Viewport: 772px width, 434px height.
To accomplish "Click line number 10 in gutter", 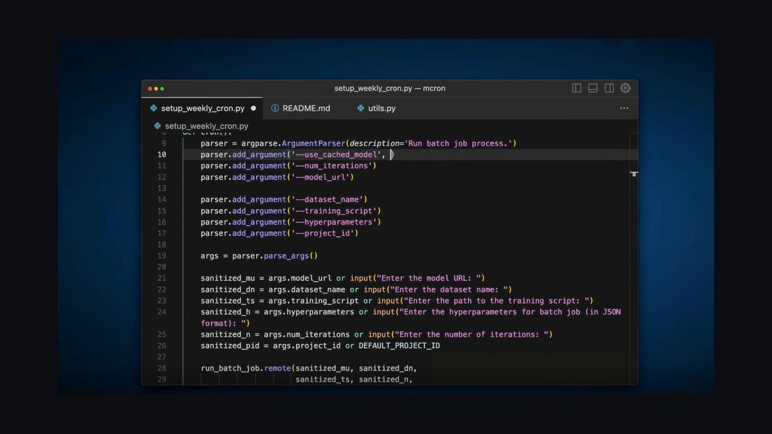I will pos(161,155).
